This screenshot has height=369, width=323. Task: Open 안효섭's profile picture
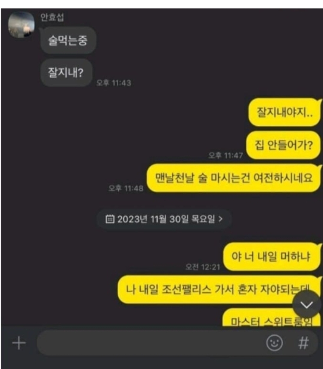21,24
